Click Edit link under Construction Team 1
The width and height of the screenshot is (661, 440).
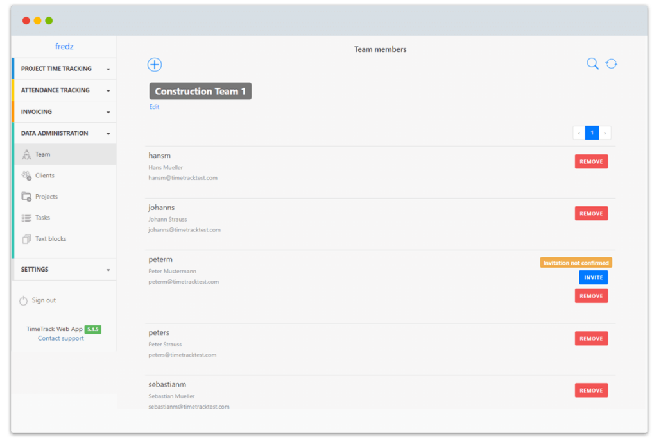click(x=154, y=107)
